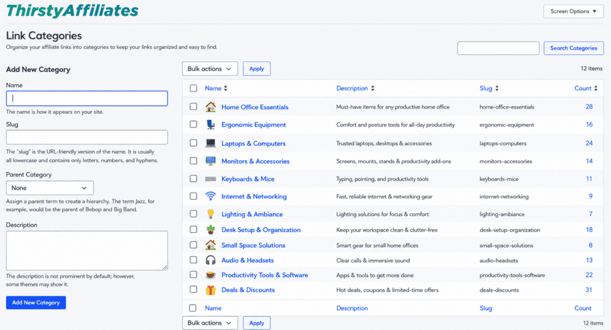This screenshot has width=611, height=330.
Task: Check the select-all checkbox in the table footer
Action: pos(193,308)
